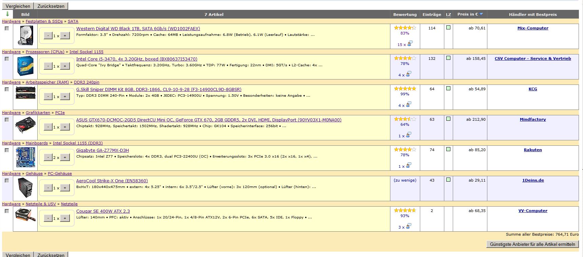The height and width of the screenshot is (257, 583).
Task: Increase quantity of AeroCool Strike-X One
Action: pos(65,188)
